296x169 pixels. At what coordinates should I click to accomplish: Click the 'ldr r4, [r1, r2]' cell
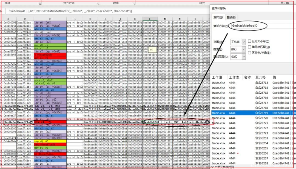click(50, 100)
